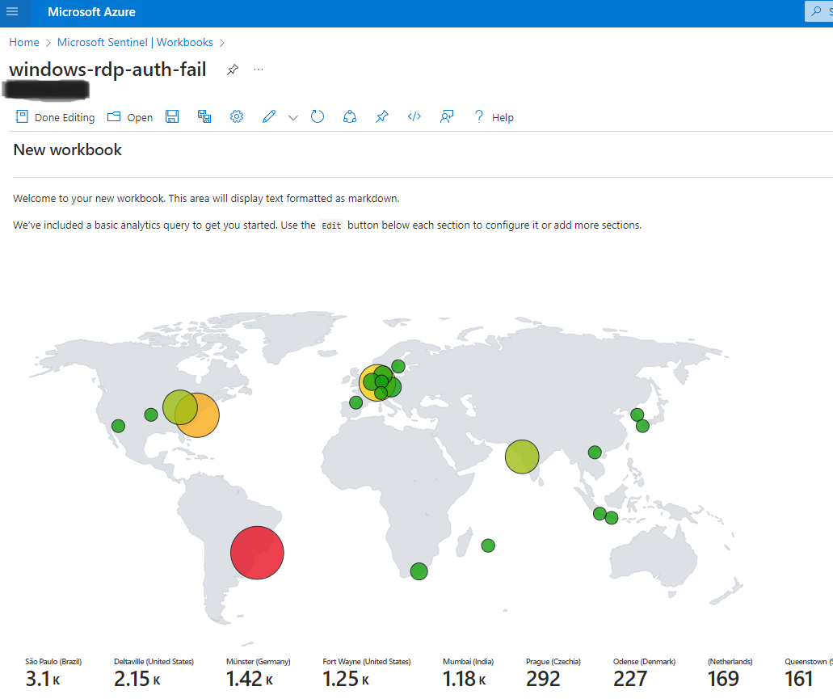Open the Azure portal hamburger menu
Image resolution: width=833 pixels, height=699 pixels.
tap(12, 11)
